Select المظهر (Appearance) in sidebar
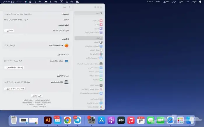The image size is (204, 127). click(x=89, y=42)
